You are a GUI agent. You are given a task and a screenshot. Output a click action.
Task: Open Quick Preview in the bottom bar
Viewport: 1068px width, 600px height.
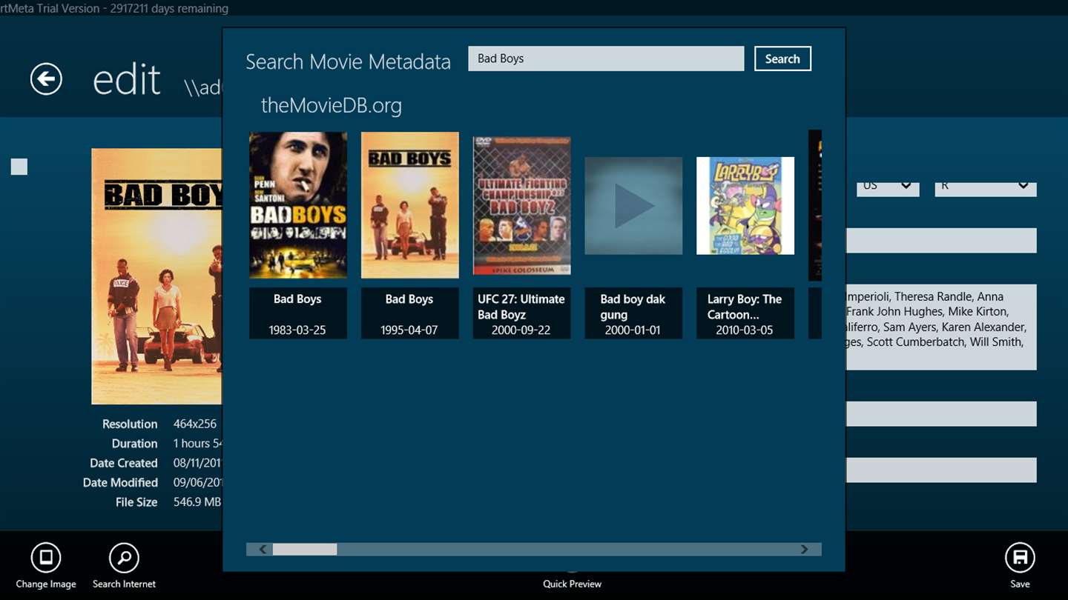click(x=572, y=584)
